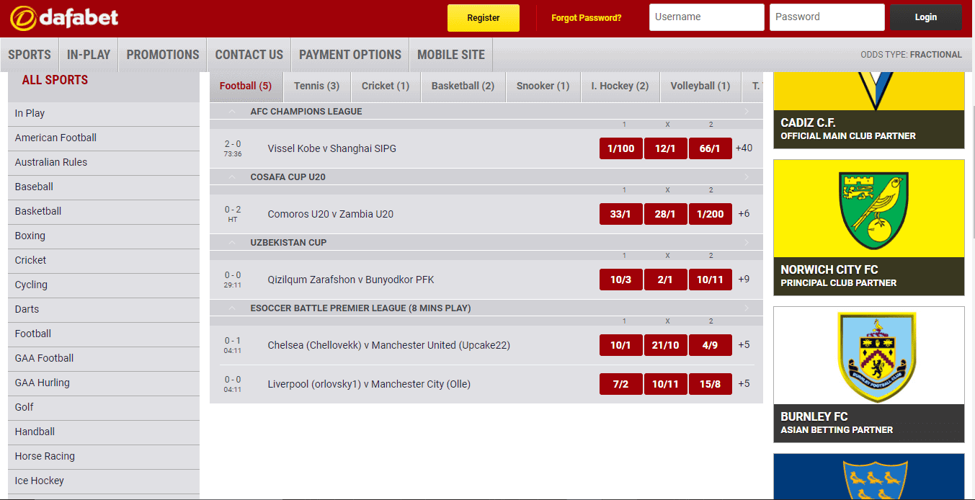Focus the Password input field

[827, 17]
